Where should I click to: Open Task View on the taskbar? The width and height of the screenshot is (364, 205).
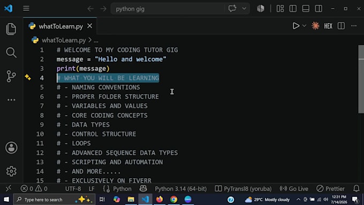pyautogui.click(x=102, y=200)
